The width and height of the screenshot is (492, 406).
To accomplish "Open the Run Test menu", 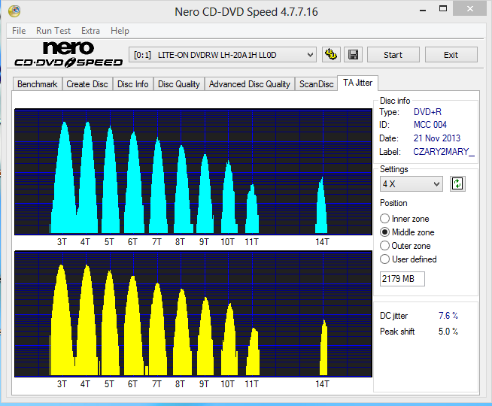I will [x=53, y=31].
